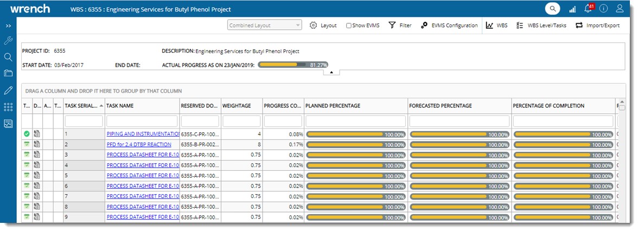Click the Task Name filter input field
The width and height of the screenshot is (638, 231).
[143, 121]
